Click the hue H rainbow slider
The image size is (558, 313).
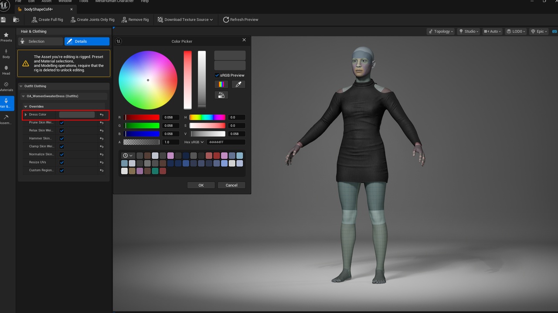tap(207, 117)
